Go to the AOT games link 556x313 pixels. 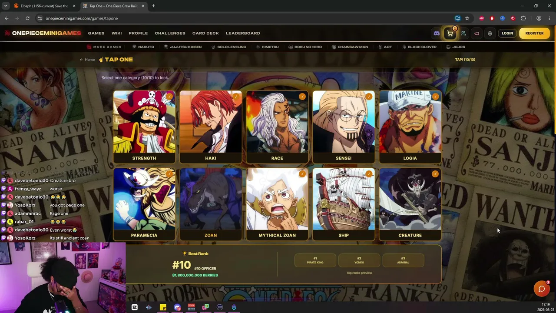[385, 47]
